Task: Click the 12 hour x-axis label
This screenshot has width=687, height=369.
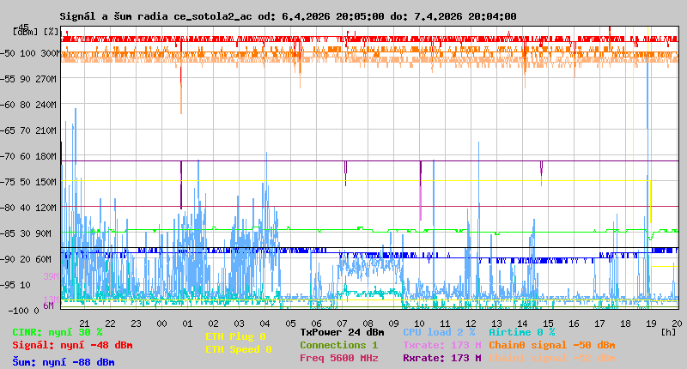Action: [x=471, y=324]
